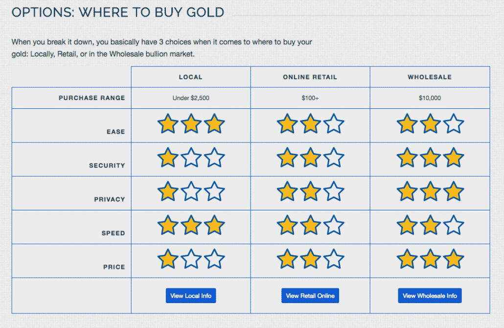This screenshot has height=328, width=504.
Task: Select the third Price star under Wholesale
Action: [x=454, y=260]
